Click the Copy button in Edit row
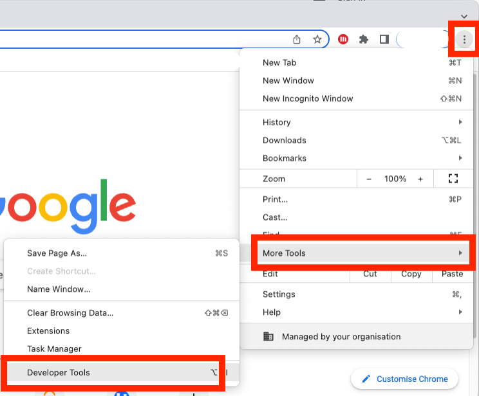The height and width of the screenshot is (396, 479). (411, 274)
